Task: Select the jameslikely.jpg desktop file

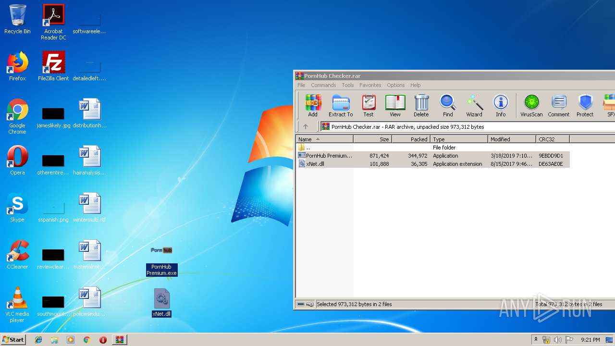Action: pyautogui.click(x=53, y=116)
